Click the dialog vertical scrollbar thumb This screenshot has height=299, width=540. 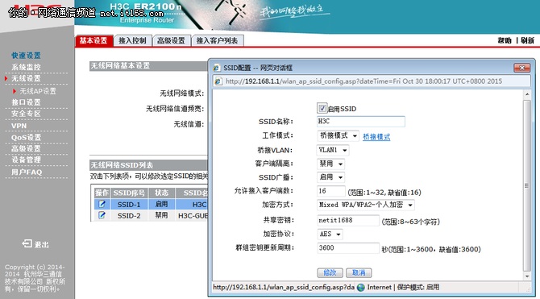pyautogui.click(x=527, y=185)
